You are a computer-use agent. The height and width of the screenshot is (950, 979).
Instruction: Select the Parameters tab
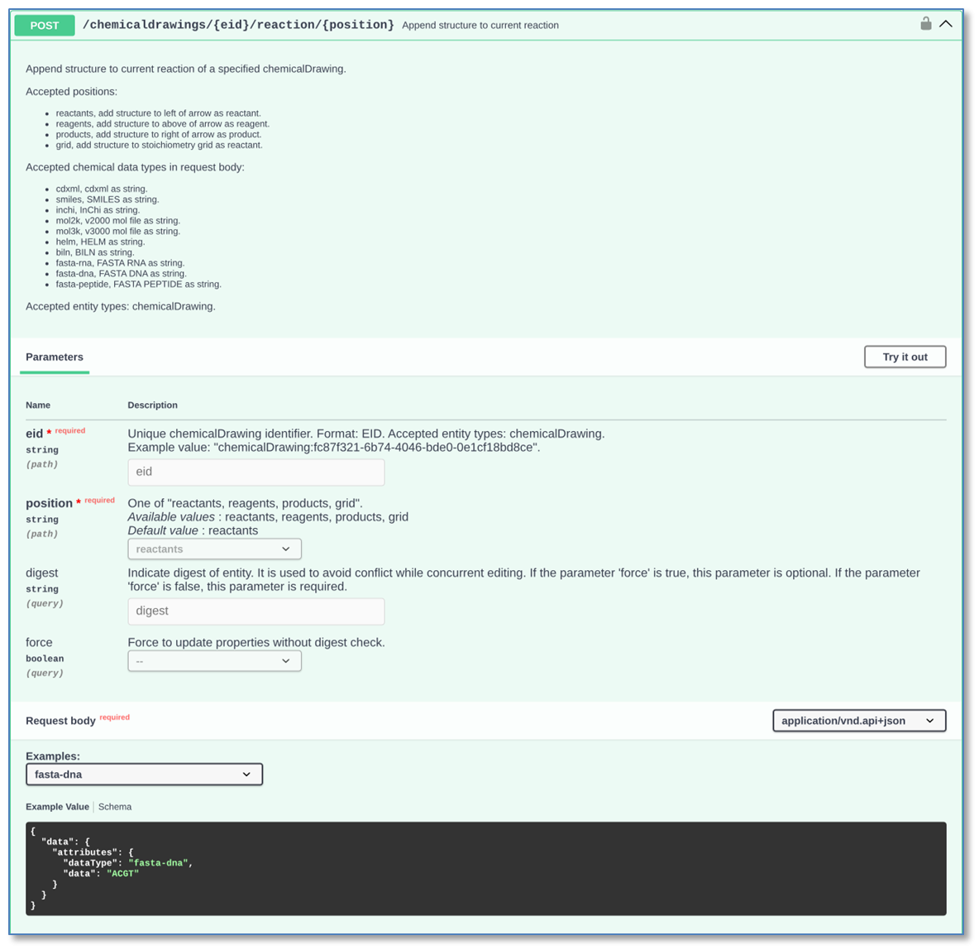coord(55,357)
